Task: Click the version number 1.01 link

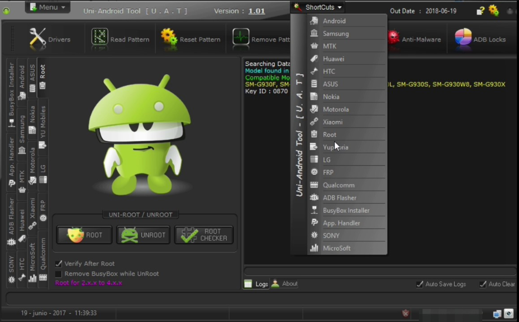Action: click(x=256, y=11)
